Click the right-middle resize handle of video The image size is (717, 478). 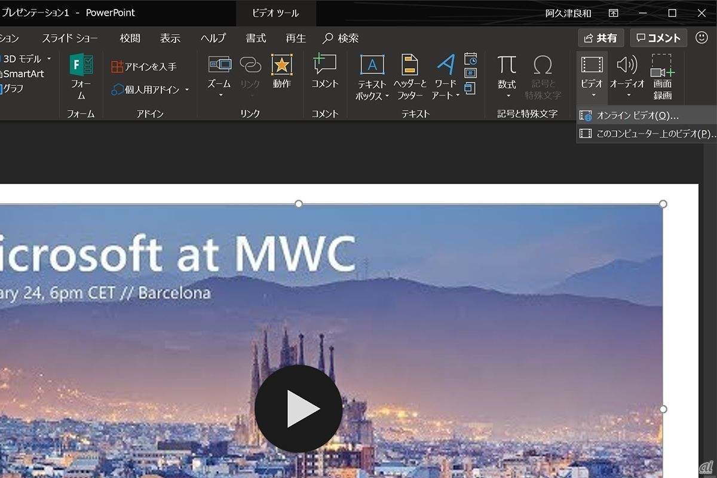coord(663,409)
